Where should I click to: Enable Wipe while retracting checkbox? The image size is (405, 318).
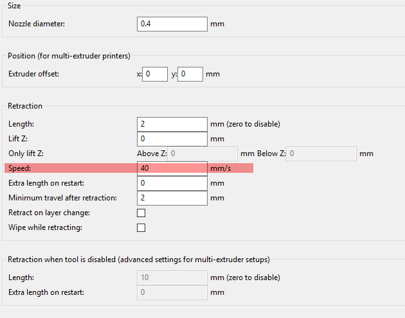(x=141, y=227)
